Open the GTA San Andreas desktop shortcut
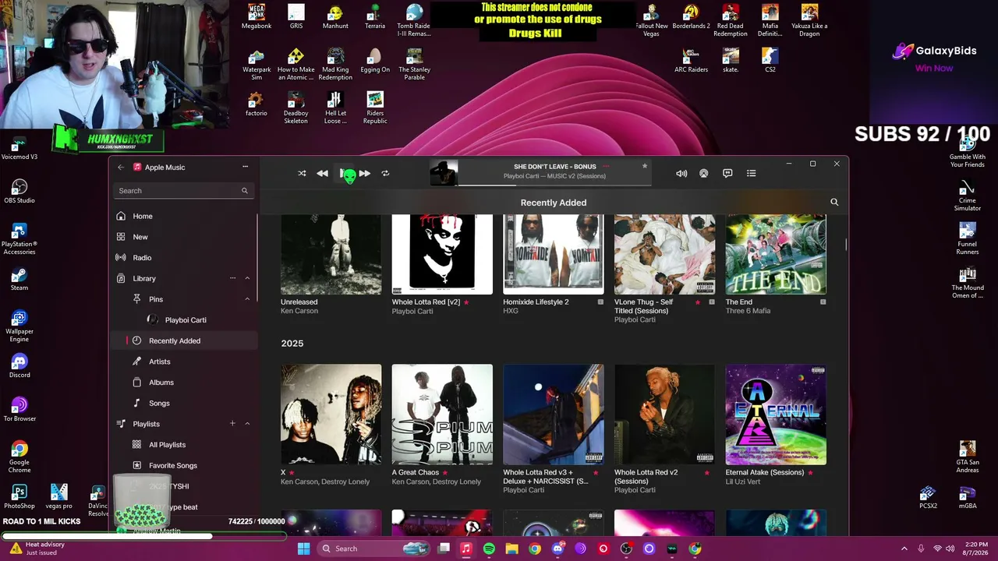The image size is (998, 561). 968,457
